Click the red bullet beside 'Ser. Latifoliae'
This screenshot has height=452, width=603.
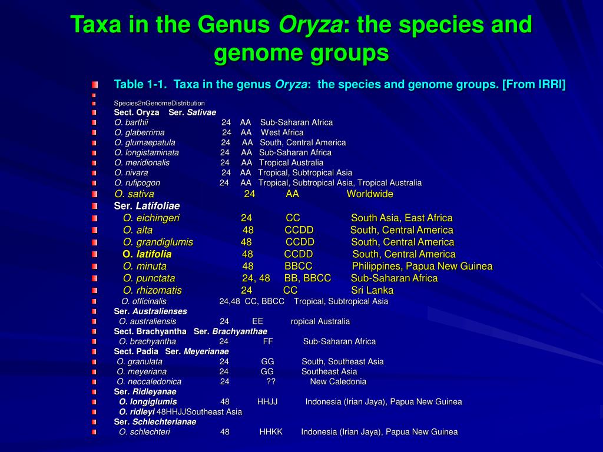click(95, 207)
